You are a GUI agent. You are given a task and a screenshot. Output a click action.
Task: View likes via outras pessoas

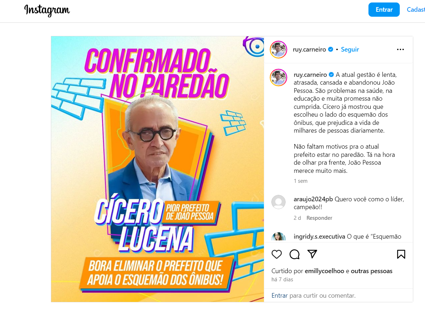[x=372, y=271]
